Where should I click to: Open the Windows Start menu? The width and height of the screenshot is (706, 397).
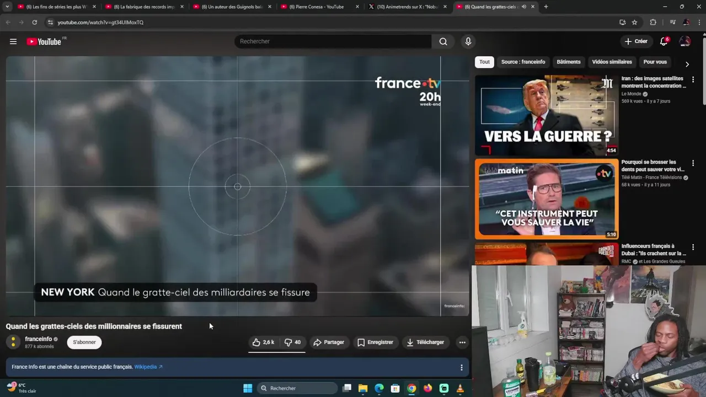click(x=248, y=388)
